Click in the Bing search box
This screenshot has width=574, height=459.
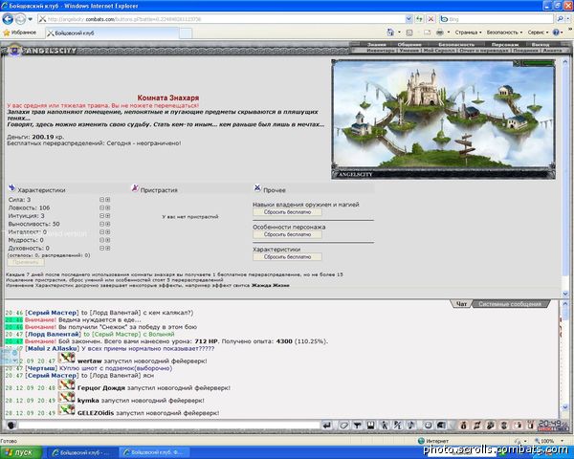click(497, 19)
